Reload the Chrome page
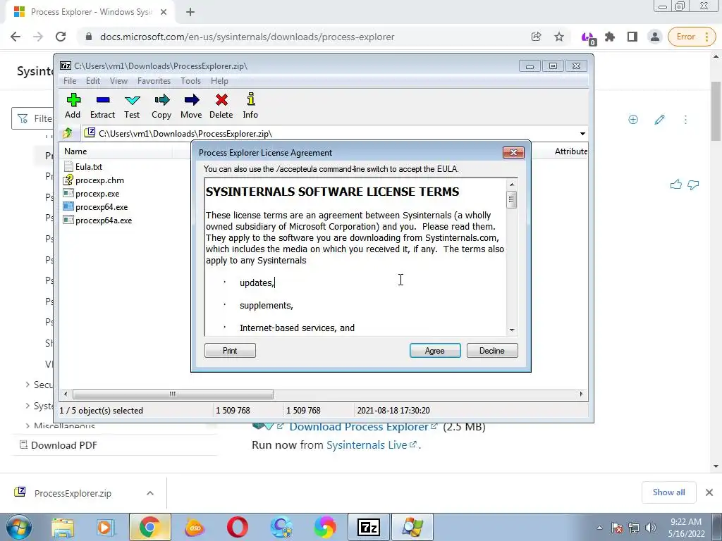 61,37
